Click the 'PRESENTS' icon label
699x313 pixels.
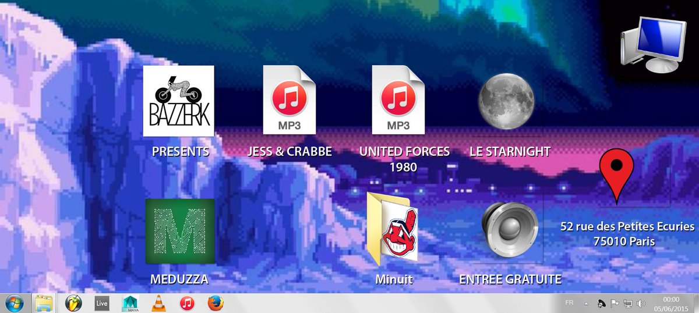coord(180,152)
